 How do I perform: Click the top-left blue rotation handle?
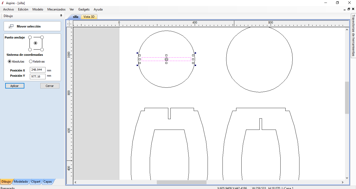137,53
